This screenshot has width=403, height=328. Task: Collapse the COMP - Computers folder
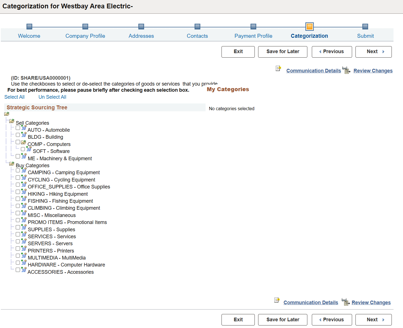(x=23, y=142)
